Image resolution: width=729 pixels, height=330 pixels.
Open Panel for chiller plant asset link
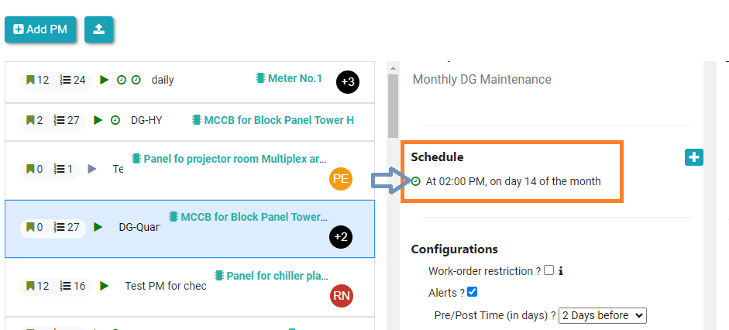coord(272,276)
